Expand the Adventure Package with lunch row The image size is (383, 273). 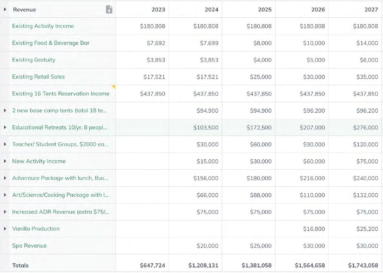[5, 178]
